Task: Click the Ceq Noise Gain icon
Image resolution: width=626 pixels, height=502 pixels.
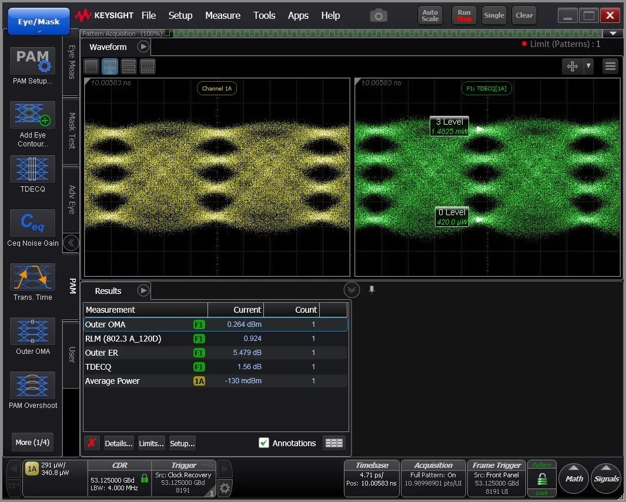Action: tap(32, 223)
